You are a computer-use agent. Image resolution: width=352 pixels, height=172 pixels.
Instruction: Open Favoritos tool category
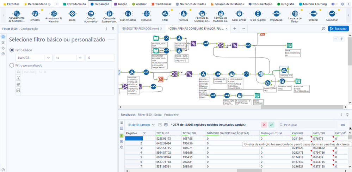11,4
